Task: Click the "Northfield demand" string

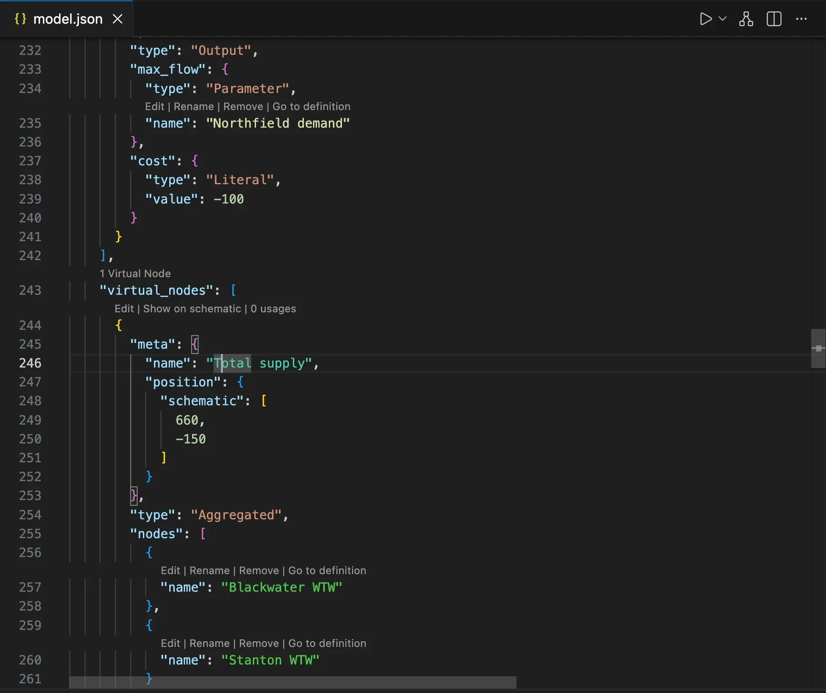Action: [x=278, y=123]
